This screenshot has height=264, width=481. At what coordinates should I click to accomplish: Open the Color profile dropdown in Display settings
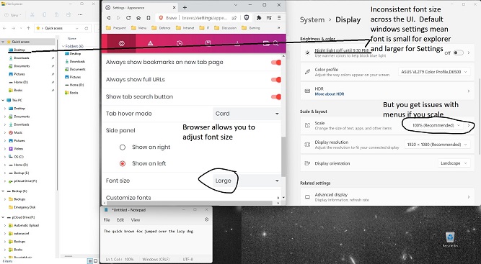(434, 72)
